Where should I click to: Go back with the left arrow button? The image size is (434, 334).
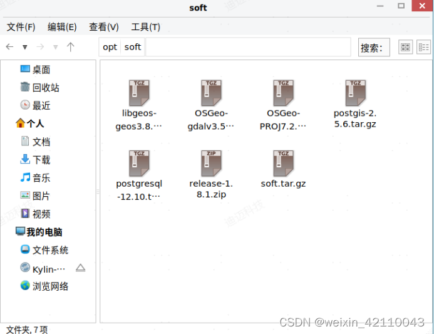(x=9, y=47)
